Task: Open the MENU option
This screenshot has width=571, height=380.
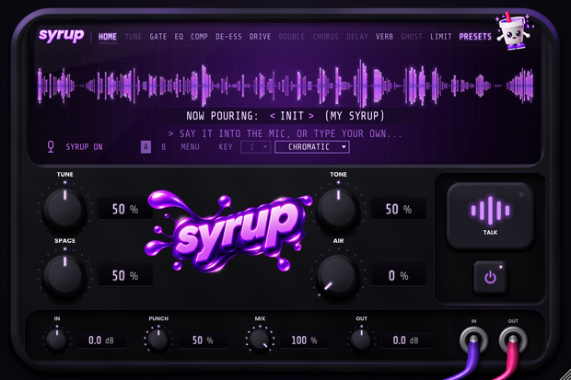Action: (x=190, y=147)
